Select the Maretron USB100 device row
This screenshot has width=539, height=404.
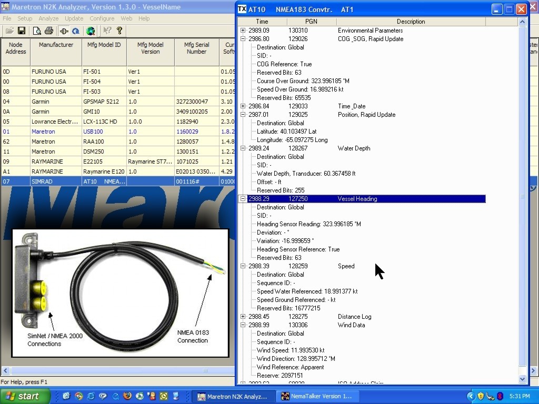118,131
